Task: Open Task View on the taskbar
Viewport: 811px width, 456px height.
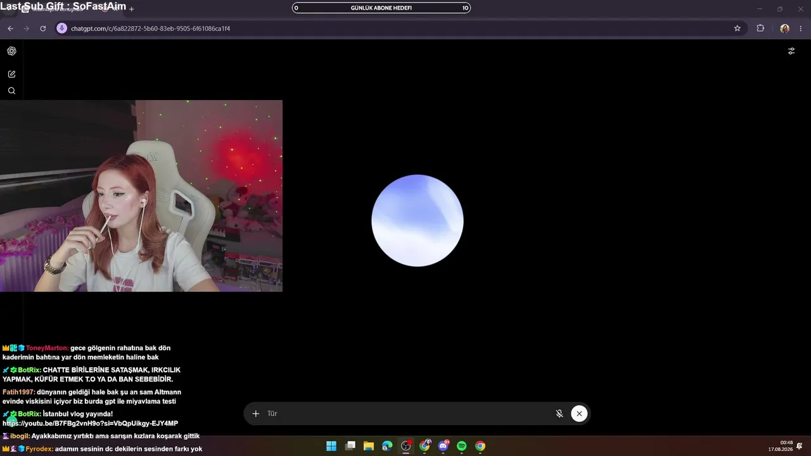Action: click(x=350, y=446)
